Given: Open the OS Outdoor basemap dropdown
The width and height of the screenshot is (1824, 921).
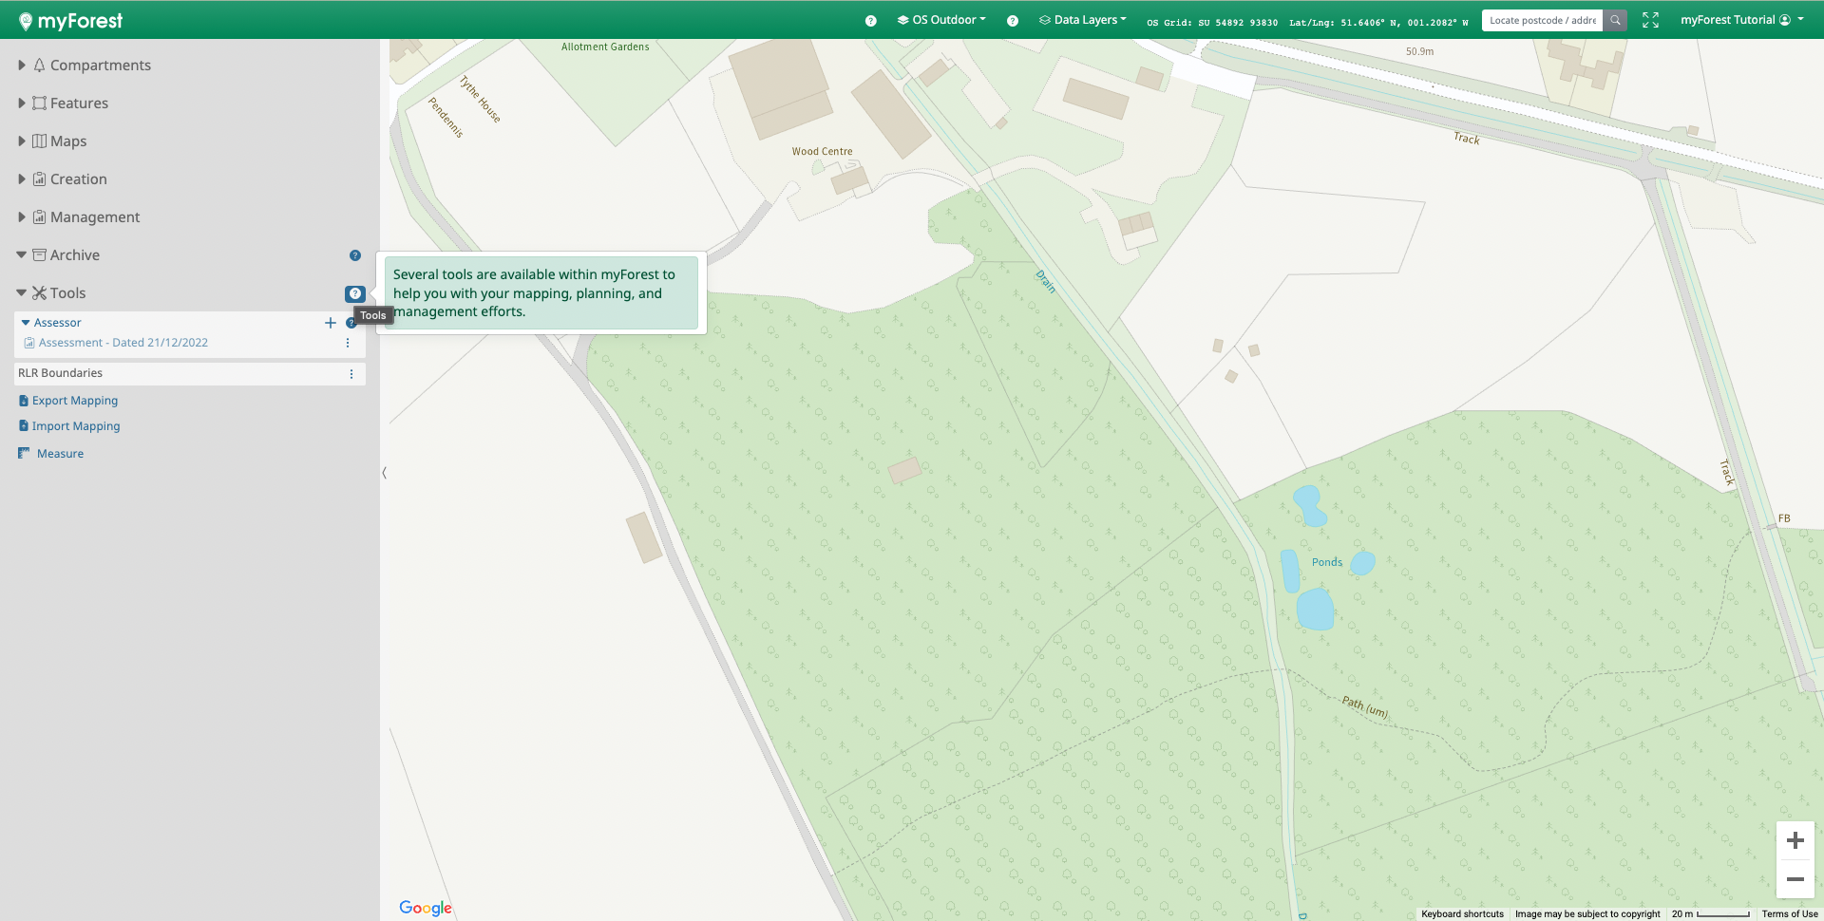Looking at the screenshot, I should 941,20.
